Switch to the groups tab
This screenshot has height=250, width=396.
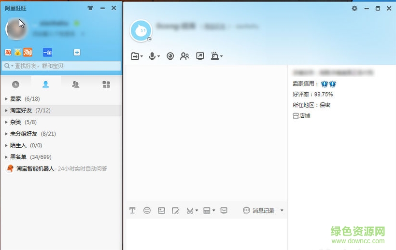pyautogui.click(x=75, y=84)
